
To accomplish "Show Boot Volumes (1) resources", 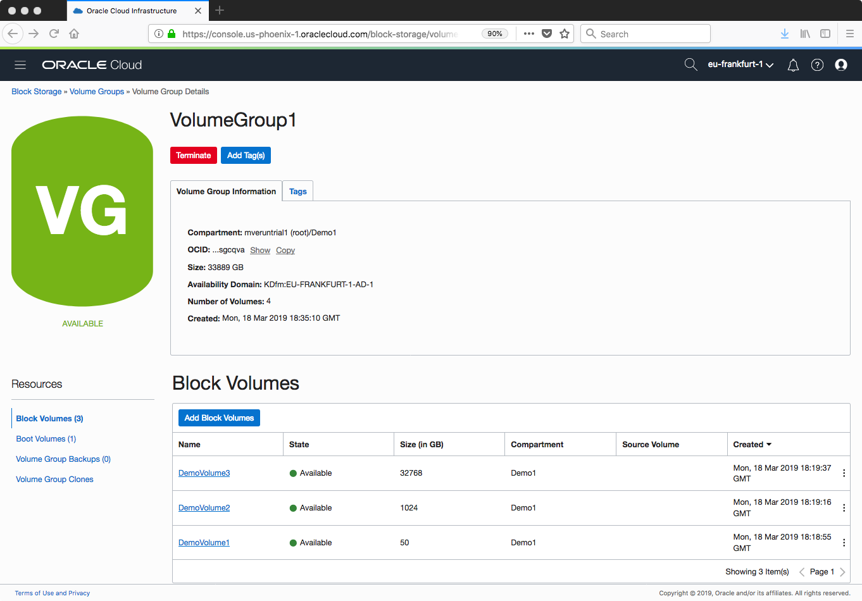I will pyautogui.click(x=46, y=439).
